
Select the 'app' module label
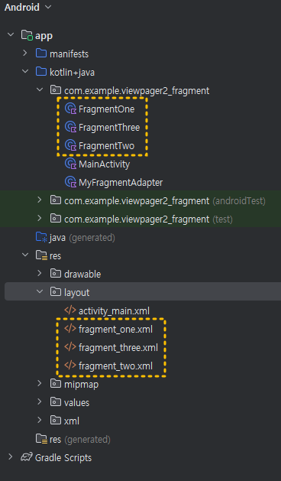44,36
